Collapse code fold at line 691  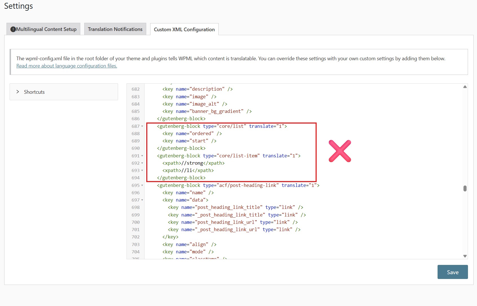tap(142, 156)
